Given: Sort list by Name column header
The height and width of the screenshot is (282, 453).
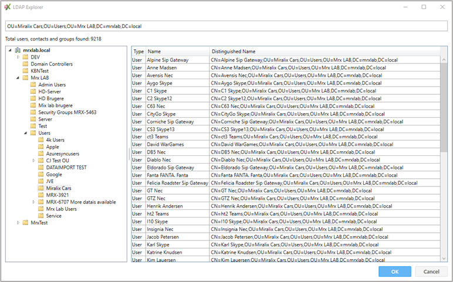Looking at the screenshot, I should (x=178, y=52).
